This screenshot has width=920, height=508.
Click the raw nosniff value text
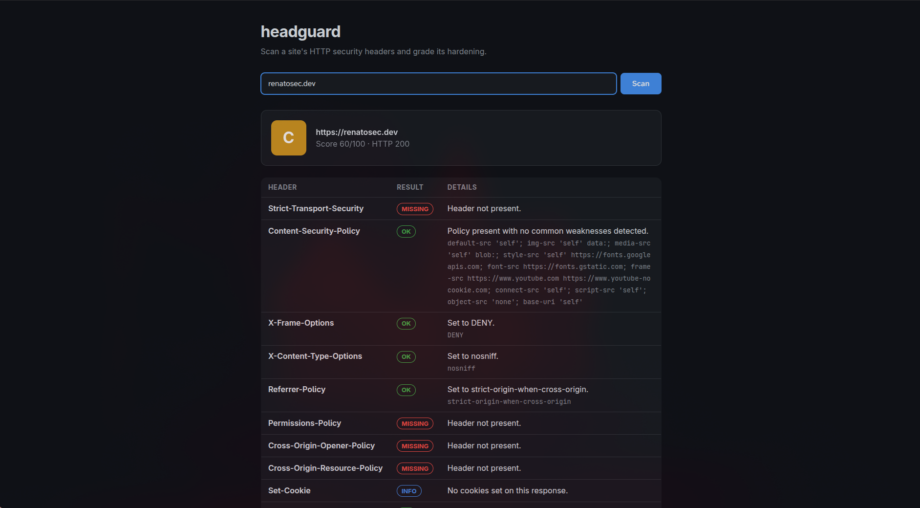[x=461, y=368]
